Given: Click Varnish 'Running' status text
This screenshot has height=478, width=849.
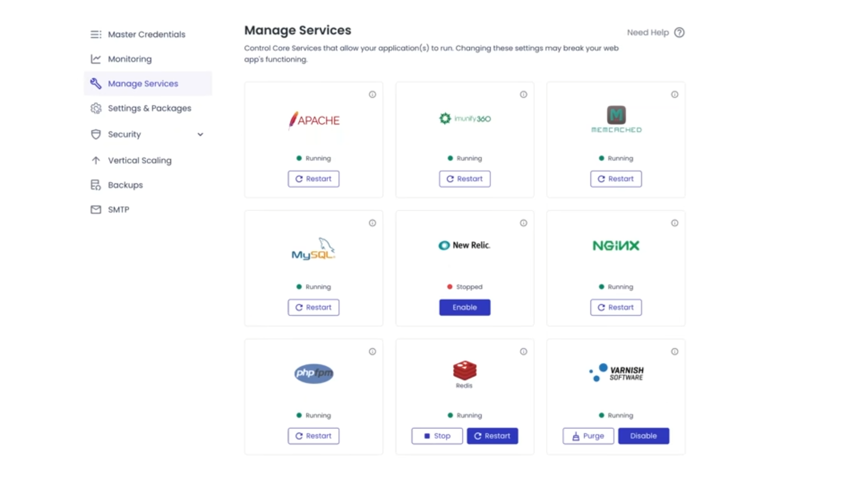Looking at the screenshot, I should coord(620,415).
